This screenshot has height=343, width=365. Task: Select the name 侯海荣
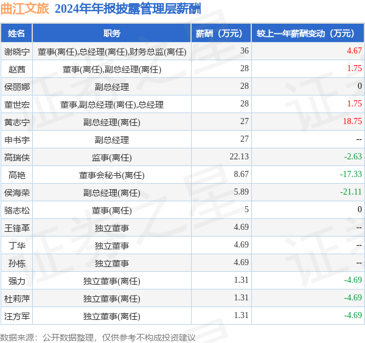click(x=17, y=193)
